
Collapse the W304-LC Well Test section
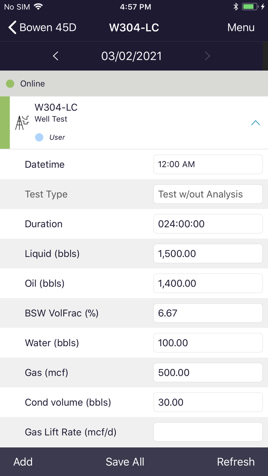(x=255, y=123)
